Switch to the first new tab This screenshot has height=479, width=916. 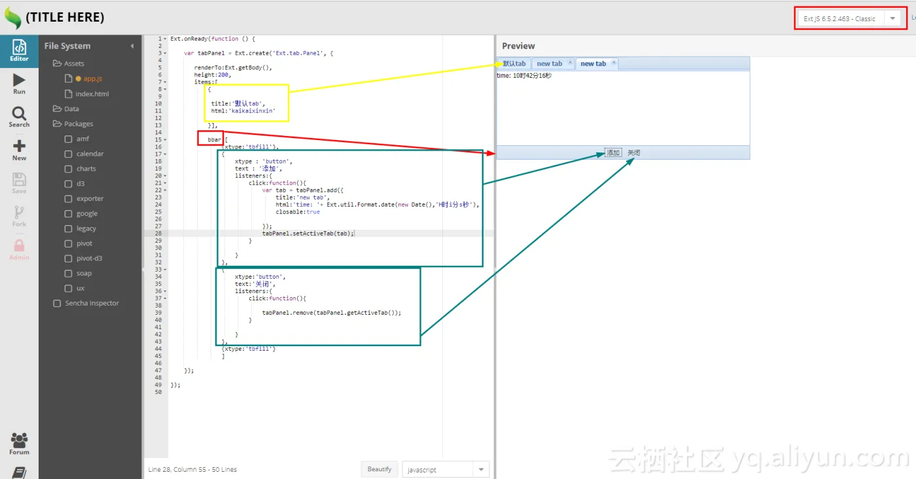pos(550,63)
